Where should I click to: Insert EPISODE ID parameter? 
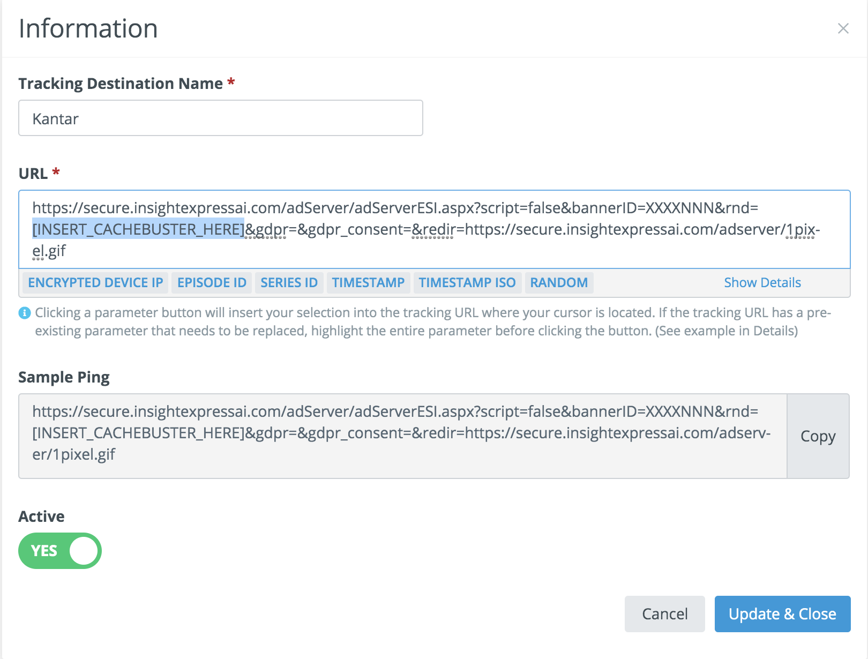[212, 282]
